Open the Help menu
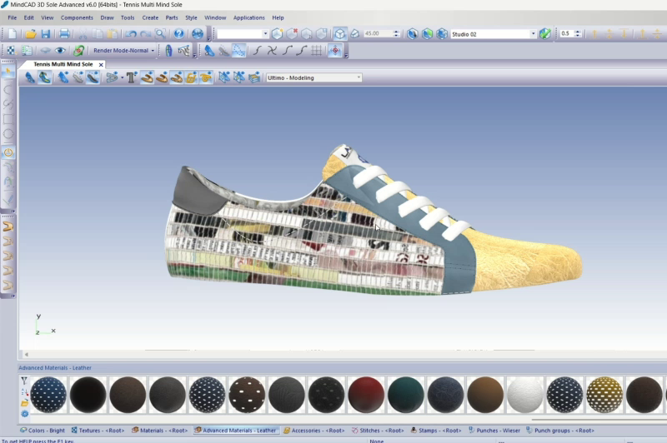The image size is (667, 443). [278, 17]
